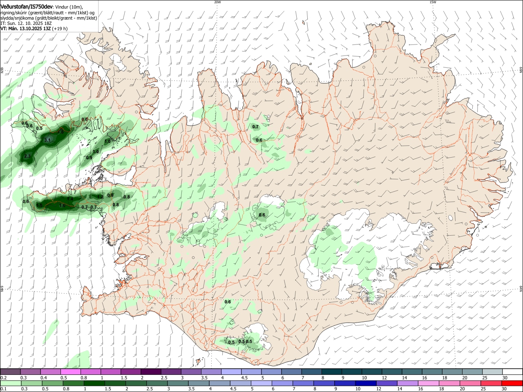The height and width of the screenshot is (392, 523).
Task: Click the 0.4 label on upper scale
Action: click(x=44, y=378)
